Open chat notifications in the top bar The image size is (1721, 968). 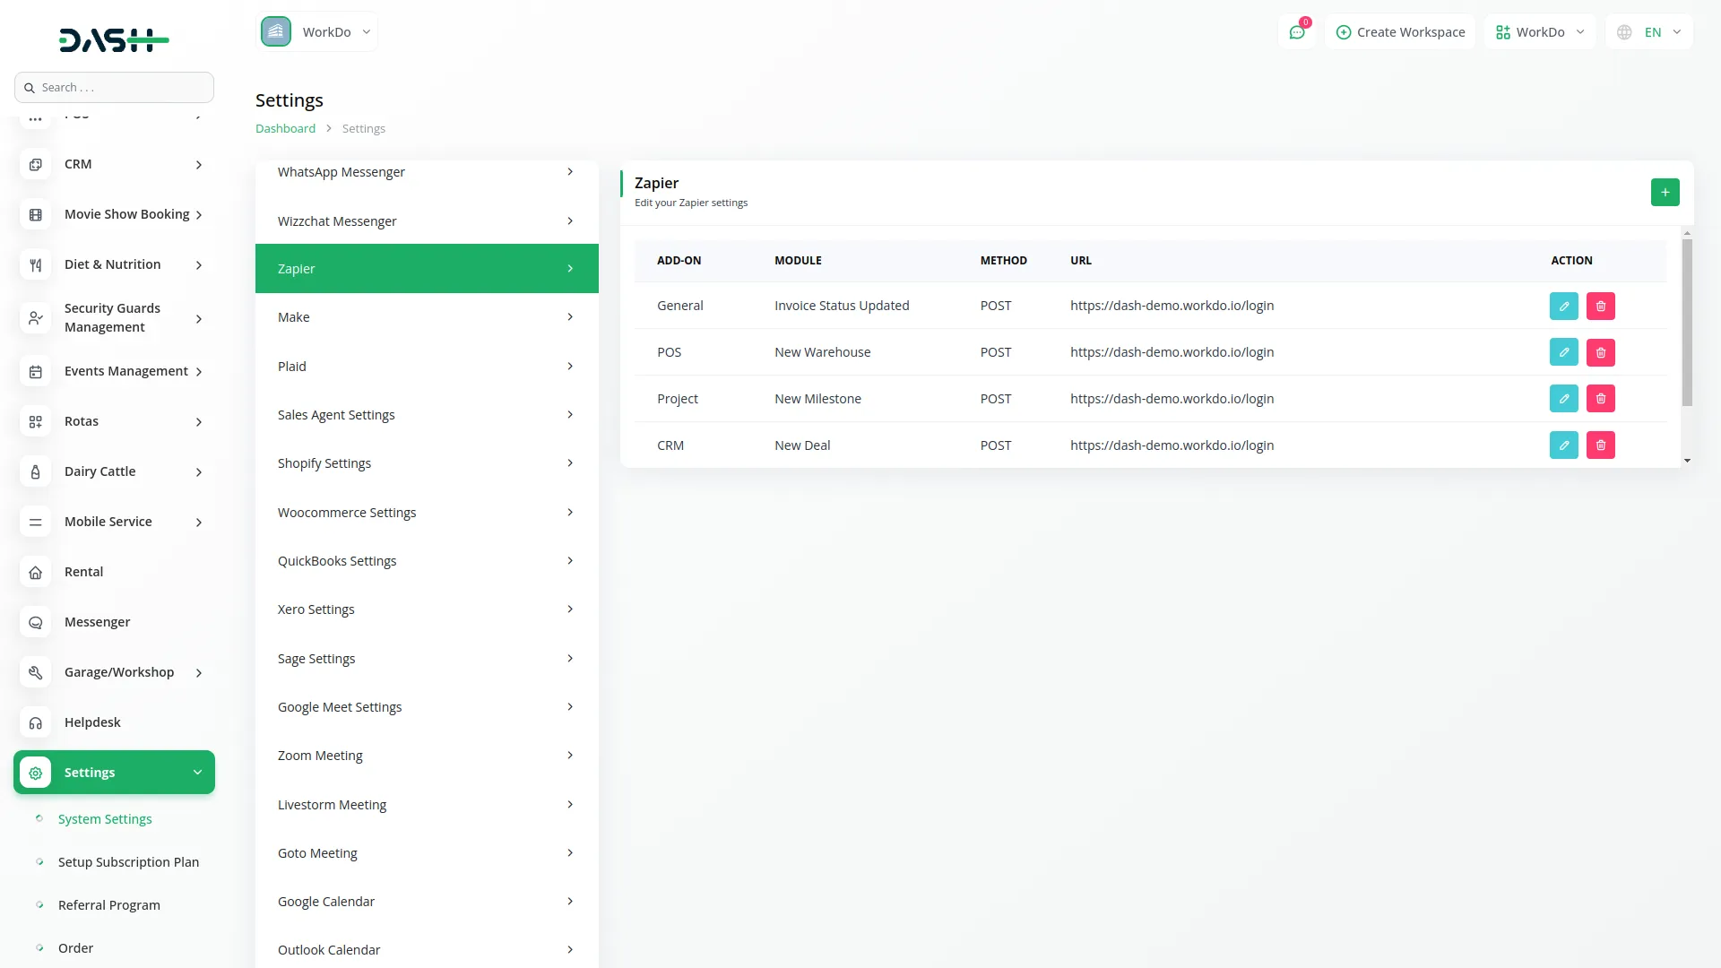pyautogui.click(x=1297, y=31)
